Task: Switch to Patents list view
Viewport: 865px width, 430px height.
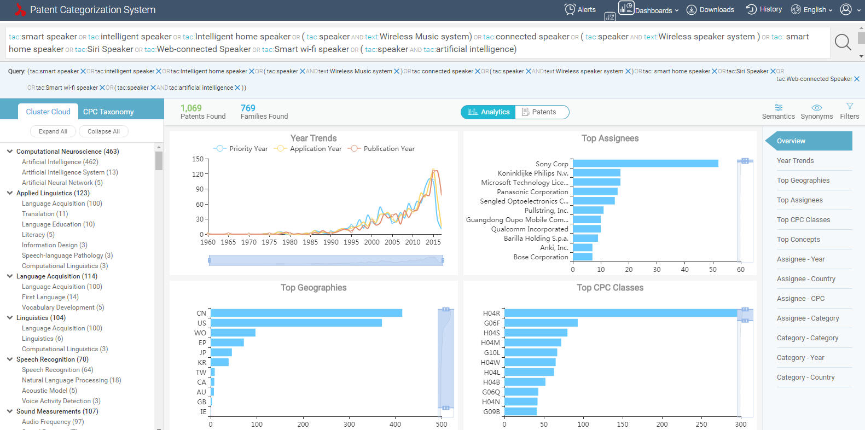Action: tap(539, 112)
